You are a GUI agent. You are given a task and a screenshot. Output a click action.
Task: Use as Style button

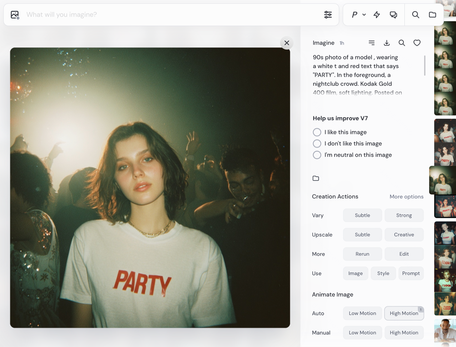tap(383, 273)
